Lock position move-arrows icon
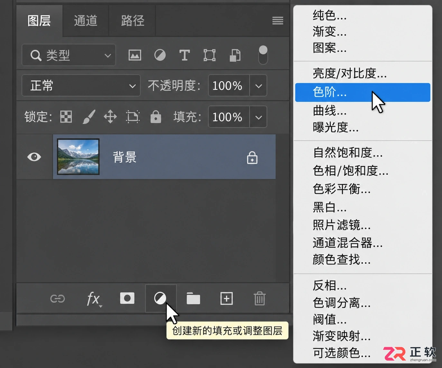This screenshot has height=368, width=442. pyautogui.click(x=110, y=117)
